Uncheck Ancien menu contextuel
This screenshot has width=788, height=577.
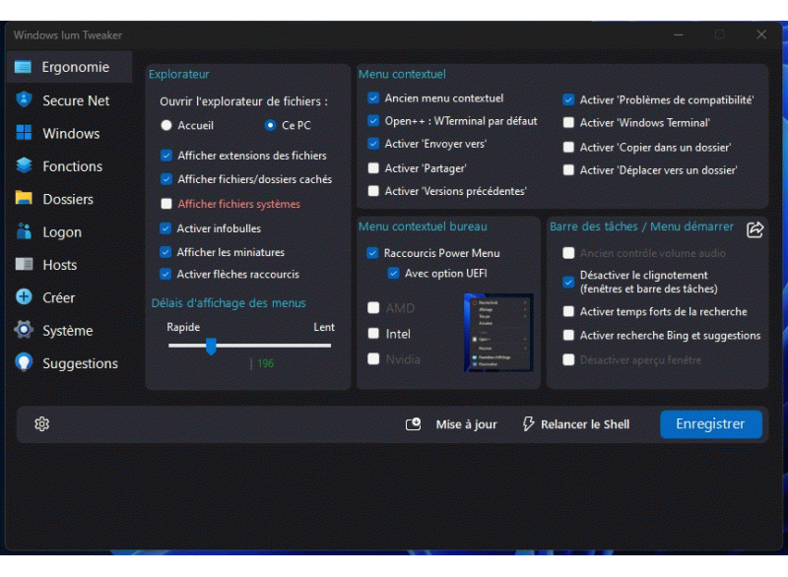pyautogui.click(x=373, y=97)
